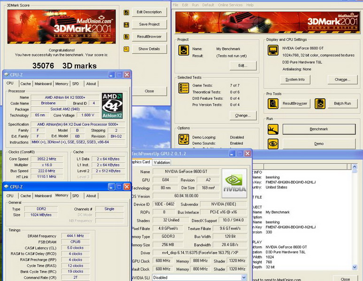Click the Selected Tests checklist icon

184,88
